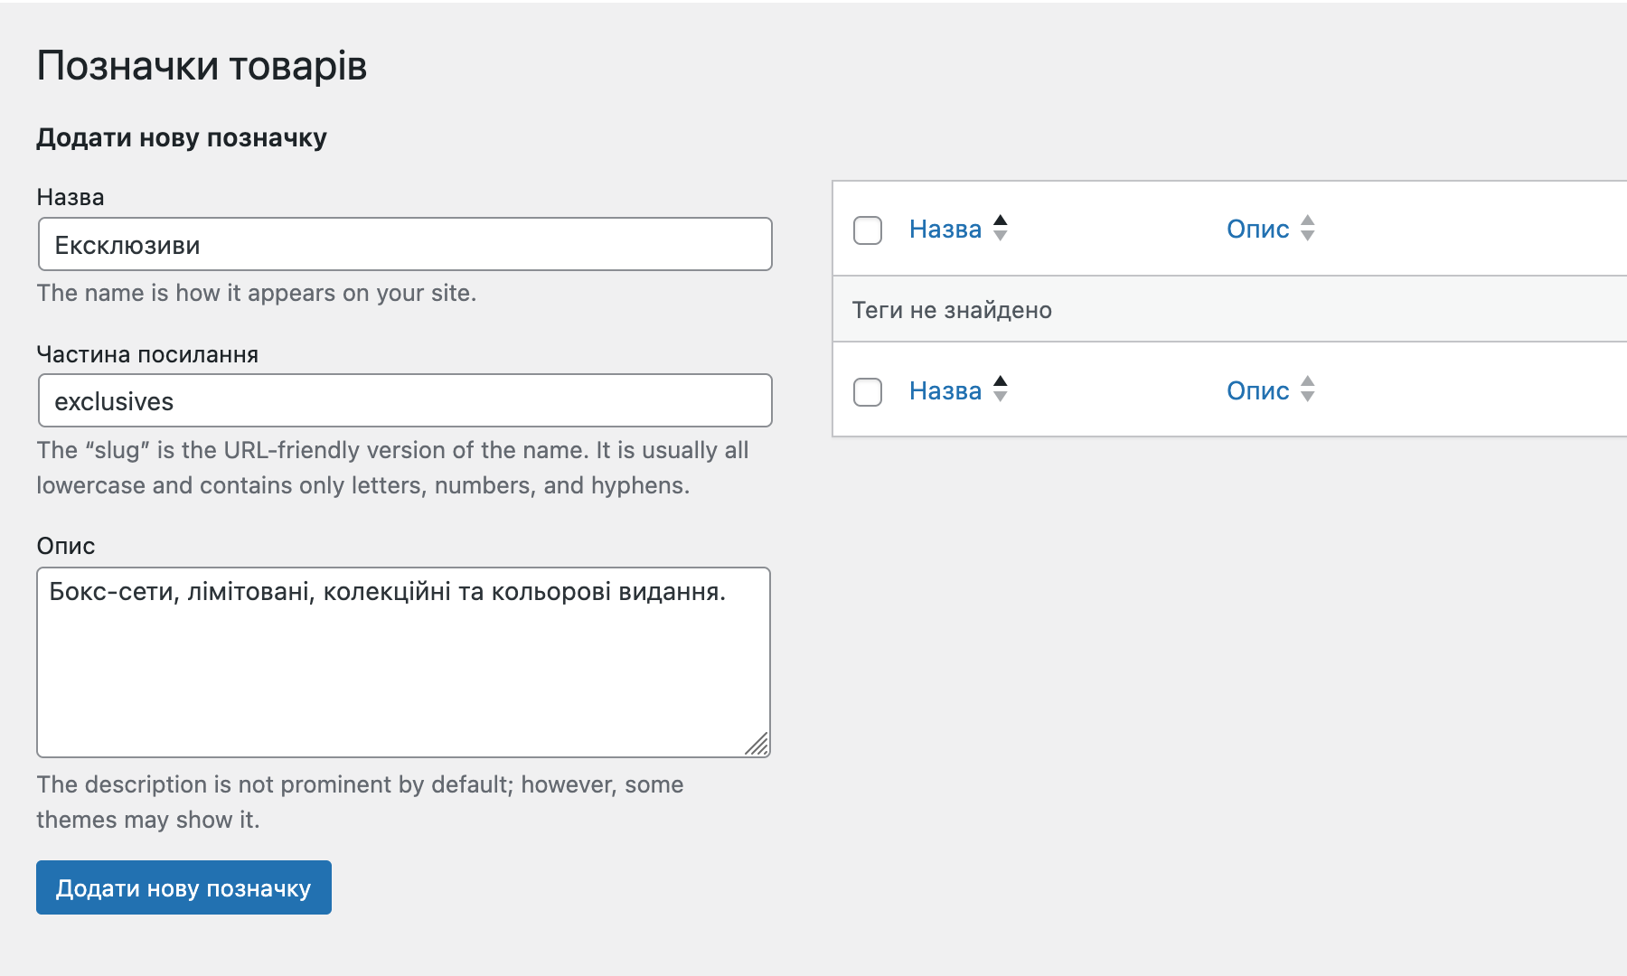Click the description not prominent hint
1627x976 pixels.
click(x=360, y=802)
